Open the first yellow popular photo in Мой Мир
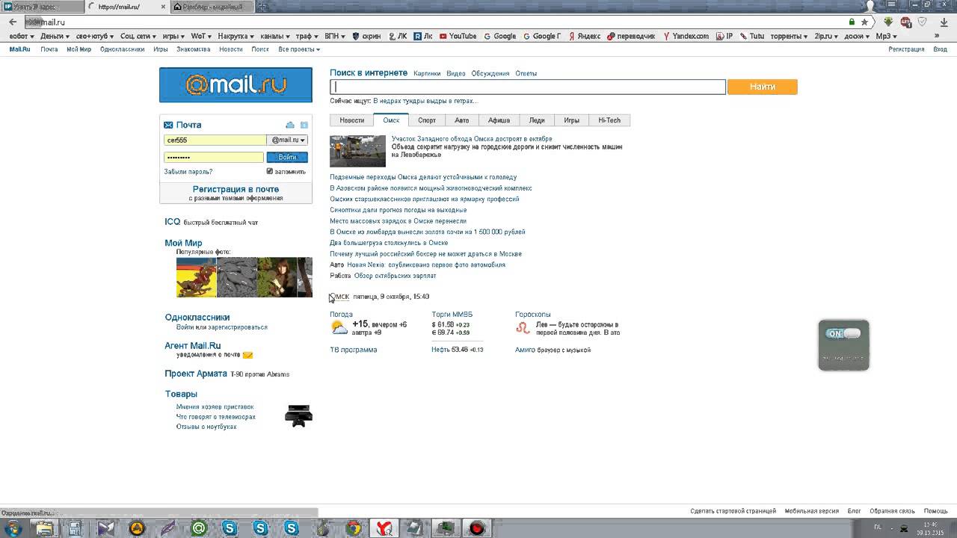The width and height of the screenshot is (957, 538). coord(196,277)
